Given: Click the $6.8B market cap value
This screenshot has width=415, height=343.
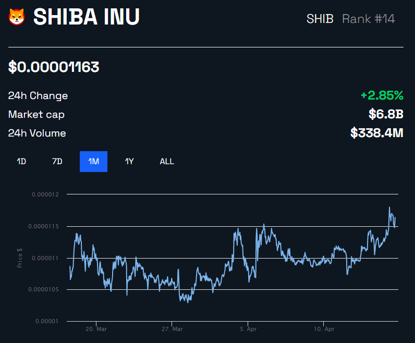Looking at the screenshot, I should point(386,114).
